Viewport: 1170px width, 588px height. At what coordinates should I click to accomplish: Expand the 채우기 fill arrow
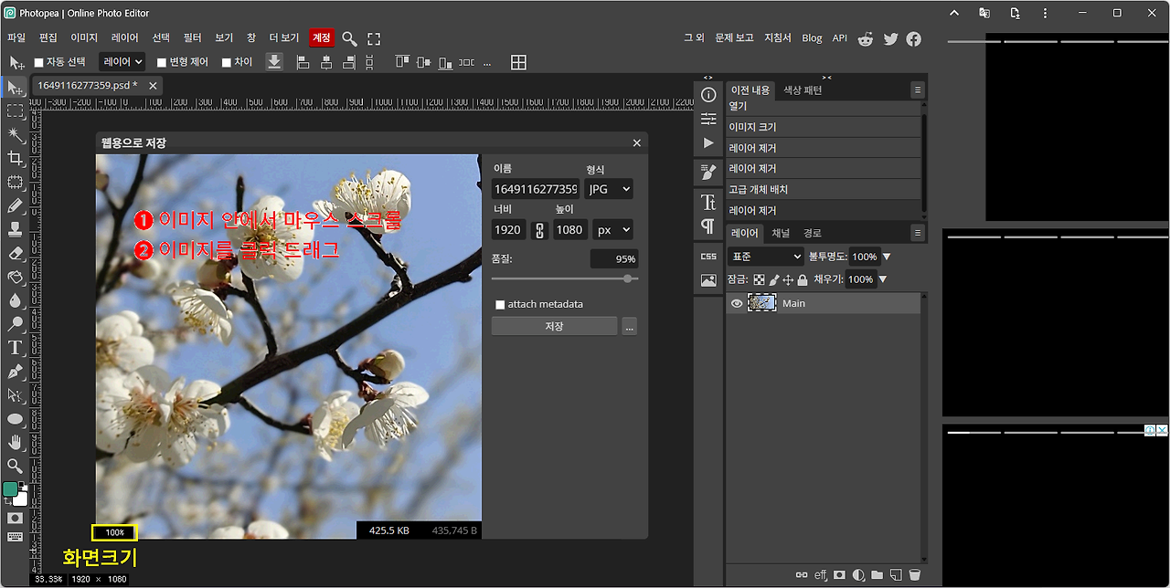pyautogui.click(x=883, y=279)
